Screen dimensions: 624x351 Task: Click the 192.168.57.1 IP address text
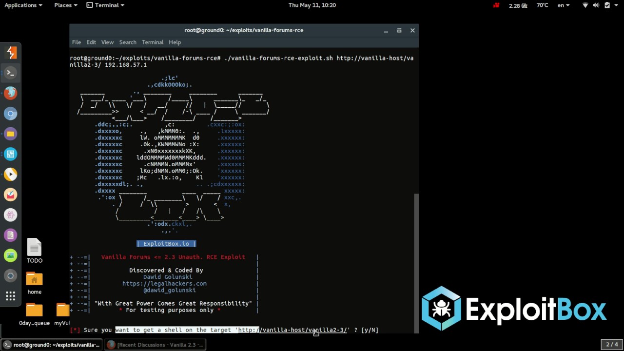[x=125, y=65]
